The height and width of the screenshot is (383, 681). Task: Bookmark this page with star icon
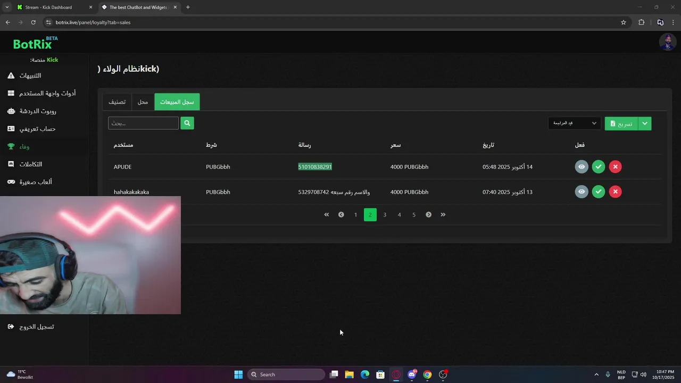point(624,22)
